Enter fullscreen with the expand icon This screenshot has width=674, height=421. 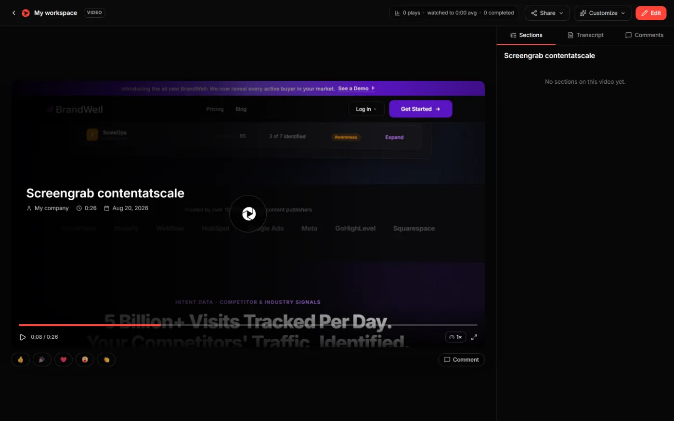tap(474, 337)
